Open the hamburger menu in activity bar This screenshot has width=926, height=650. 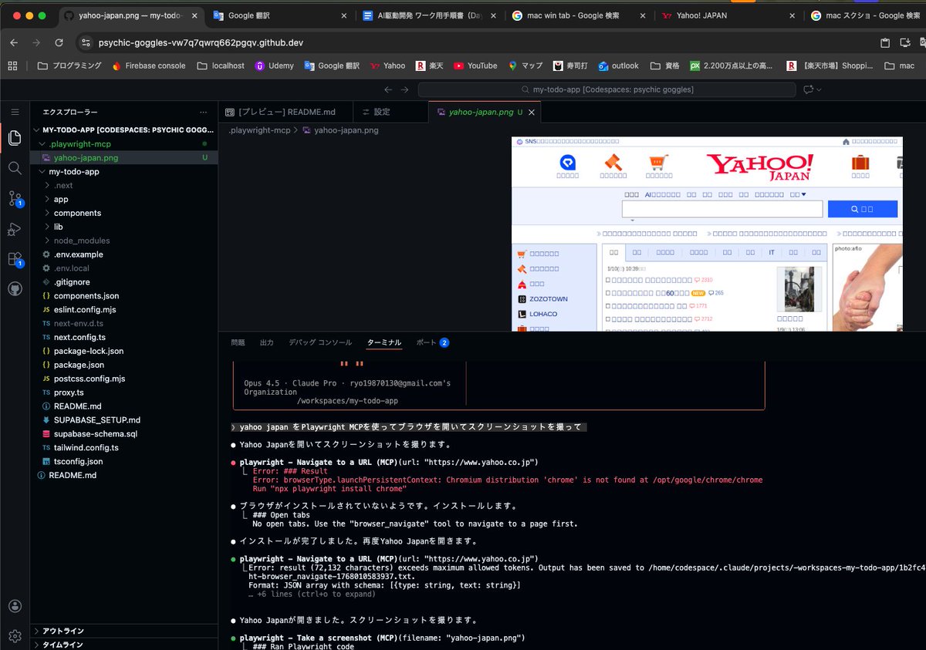click(x=15, y=112)
